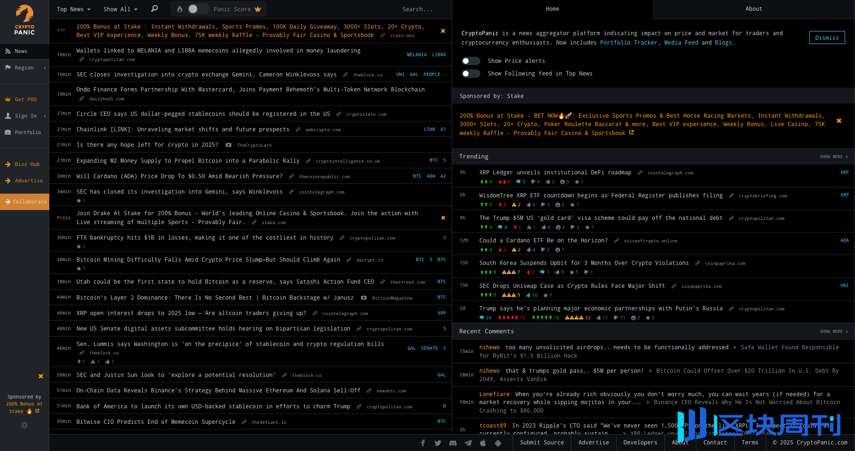Switch to the Home tab
855x451 pixels.
pos(552,9)
